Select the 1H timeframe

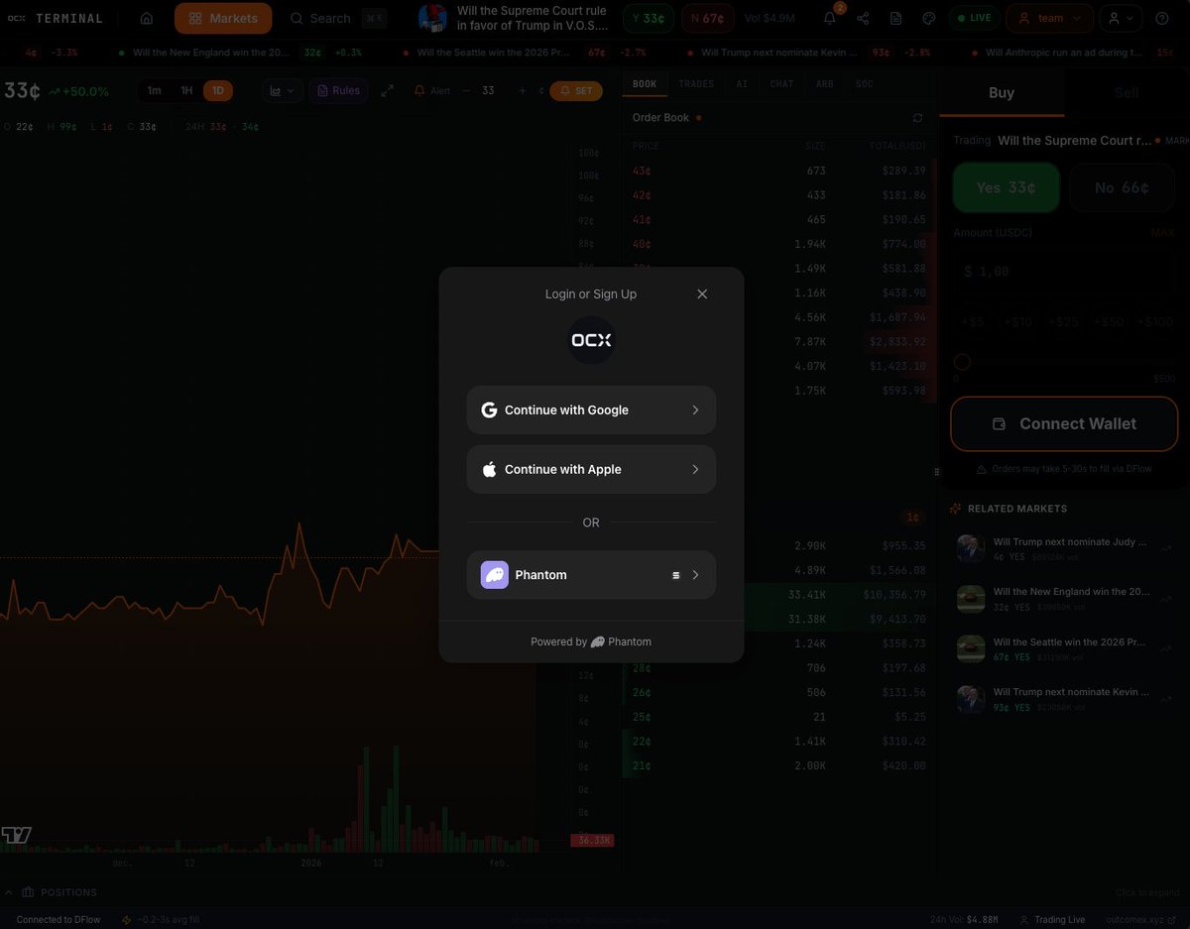pos(186,90)
